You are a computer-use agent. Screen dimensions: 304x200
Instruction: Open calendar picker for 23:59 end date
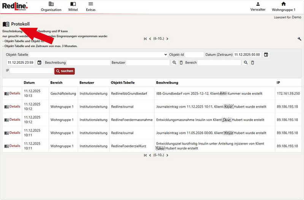[39, 63]
